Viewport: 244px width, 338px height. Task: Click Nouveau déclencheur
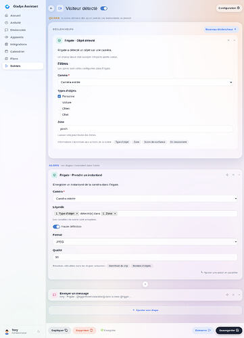221,29
